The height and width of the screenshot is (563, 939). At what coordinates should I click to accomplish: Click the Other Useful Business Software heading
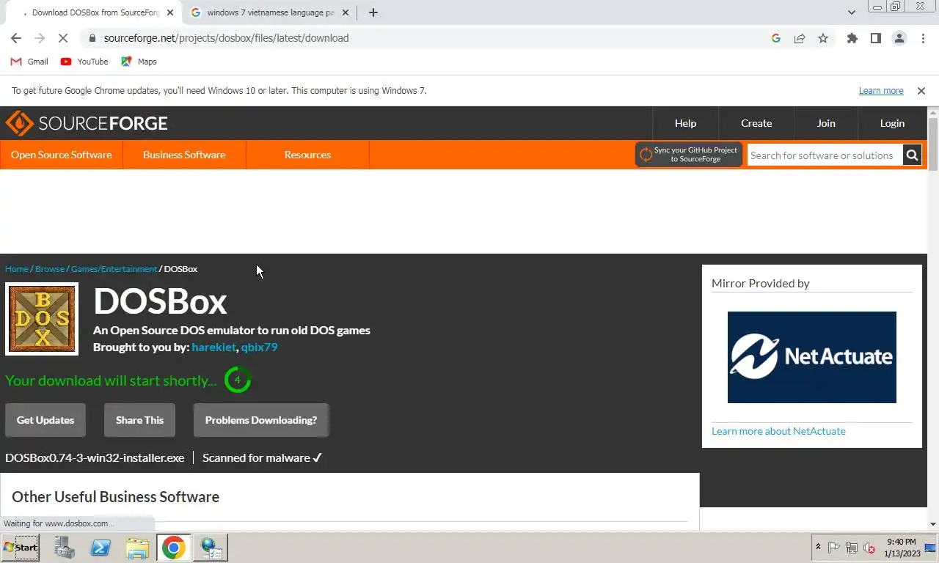coord(115,496)
